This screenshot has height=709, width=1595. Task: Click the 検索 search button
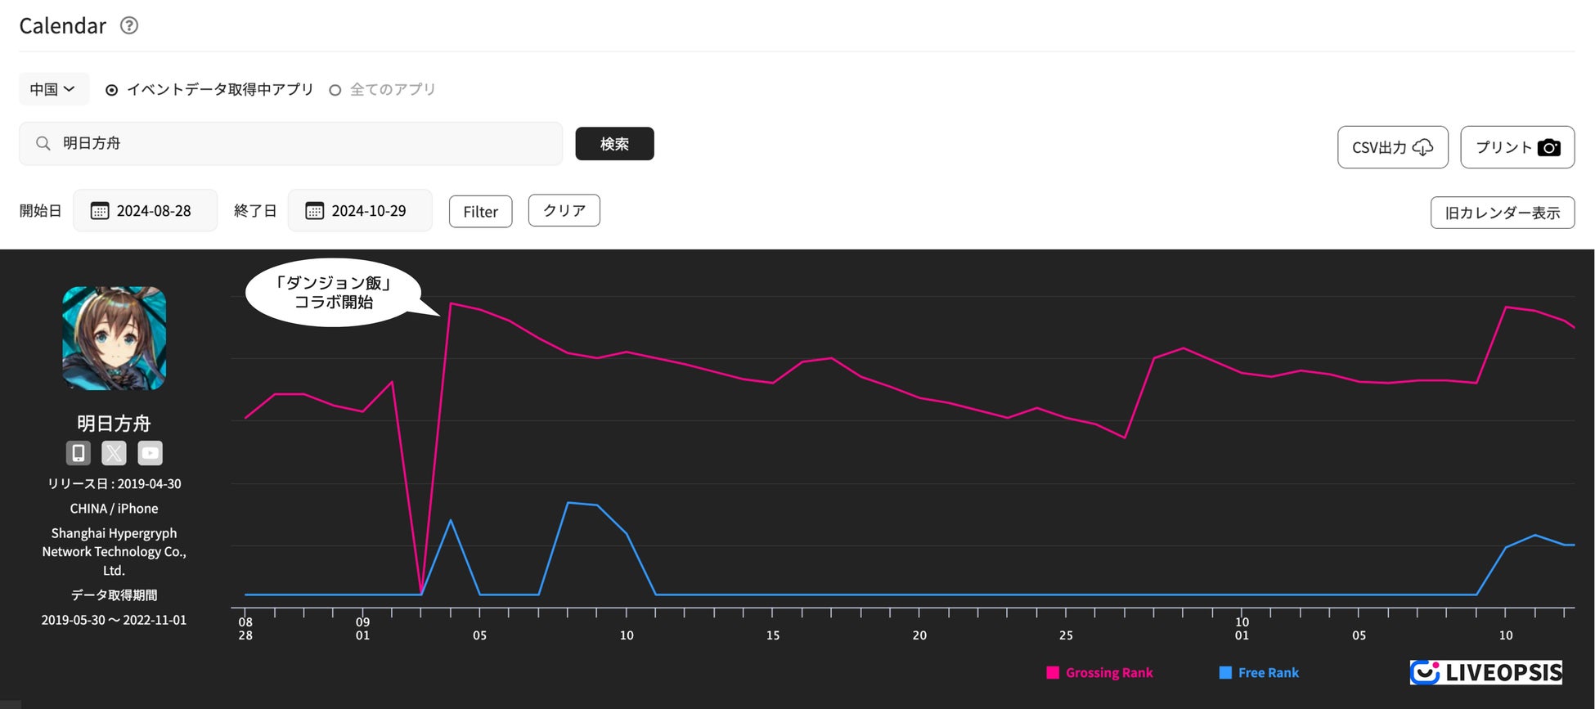[614, 144]
